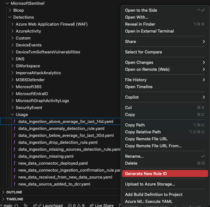
Task: Select Copy Remote File URL
Action: (x=165, y=139)
